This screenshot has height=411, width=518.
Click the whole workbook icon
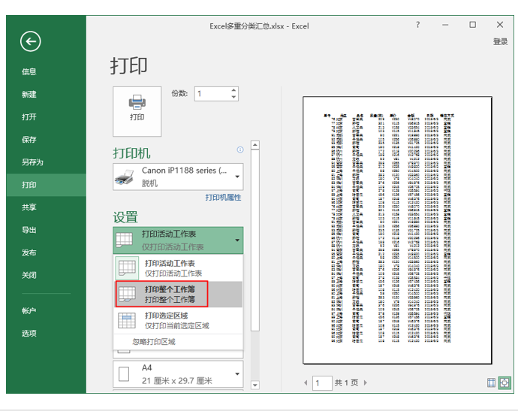tap(127, 294)
